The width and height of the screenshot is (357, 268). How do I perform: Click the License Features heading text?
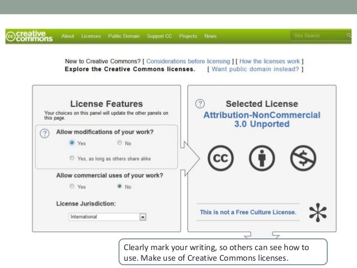coord(106,104)
